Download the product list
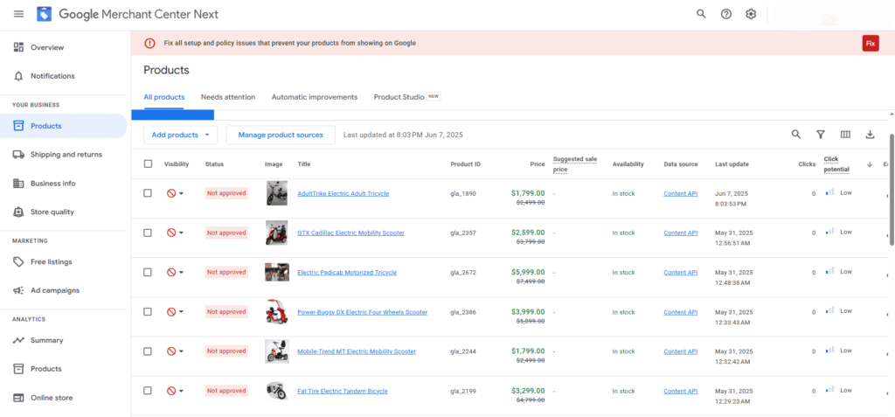This screenshot has height=417, width=895. (870, 135)
